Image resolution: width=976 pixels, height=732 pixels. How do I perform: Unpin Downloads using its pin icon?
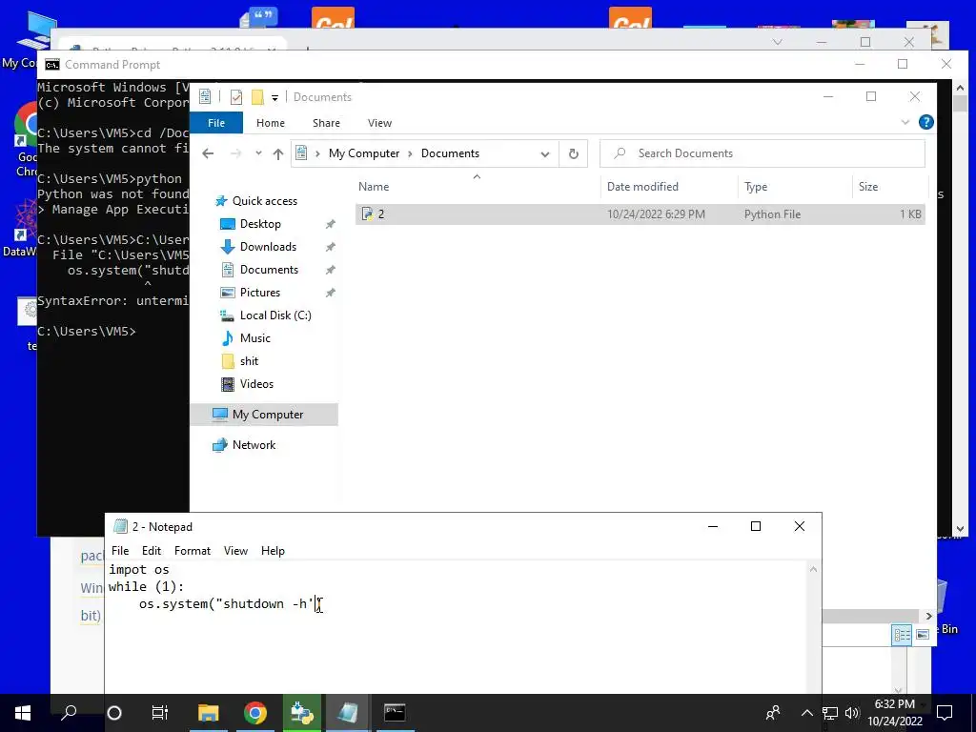point(331,247)
